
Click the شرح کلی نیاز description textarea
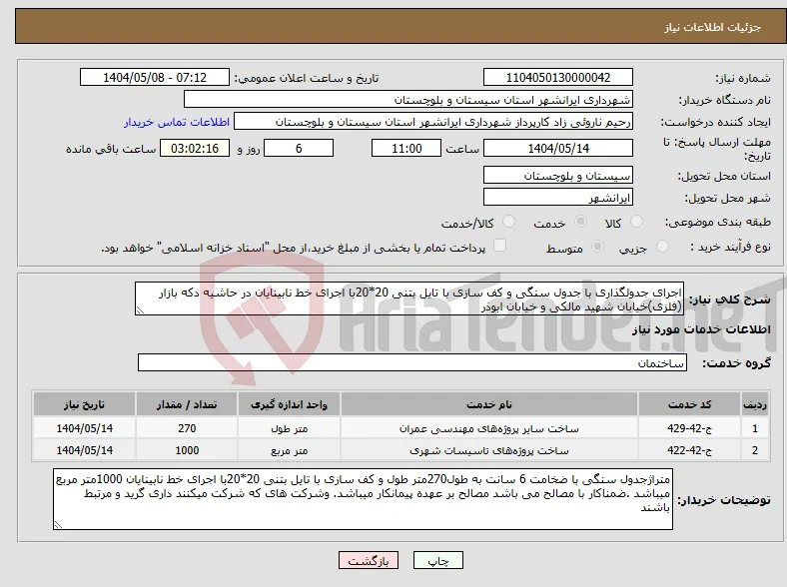click(409, 298)
